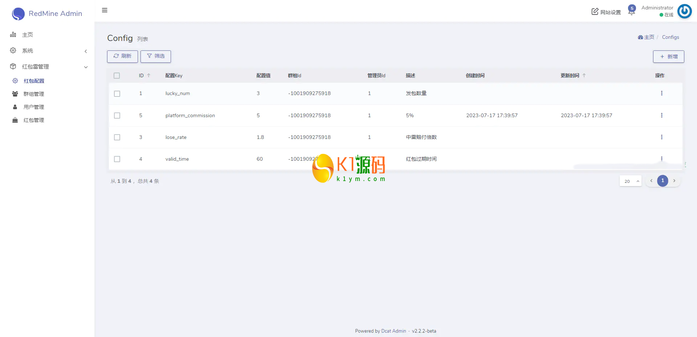Click the valid_time key cell
697x337 pixels.
[x=177, y=159]
